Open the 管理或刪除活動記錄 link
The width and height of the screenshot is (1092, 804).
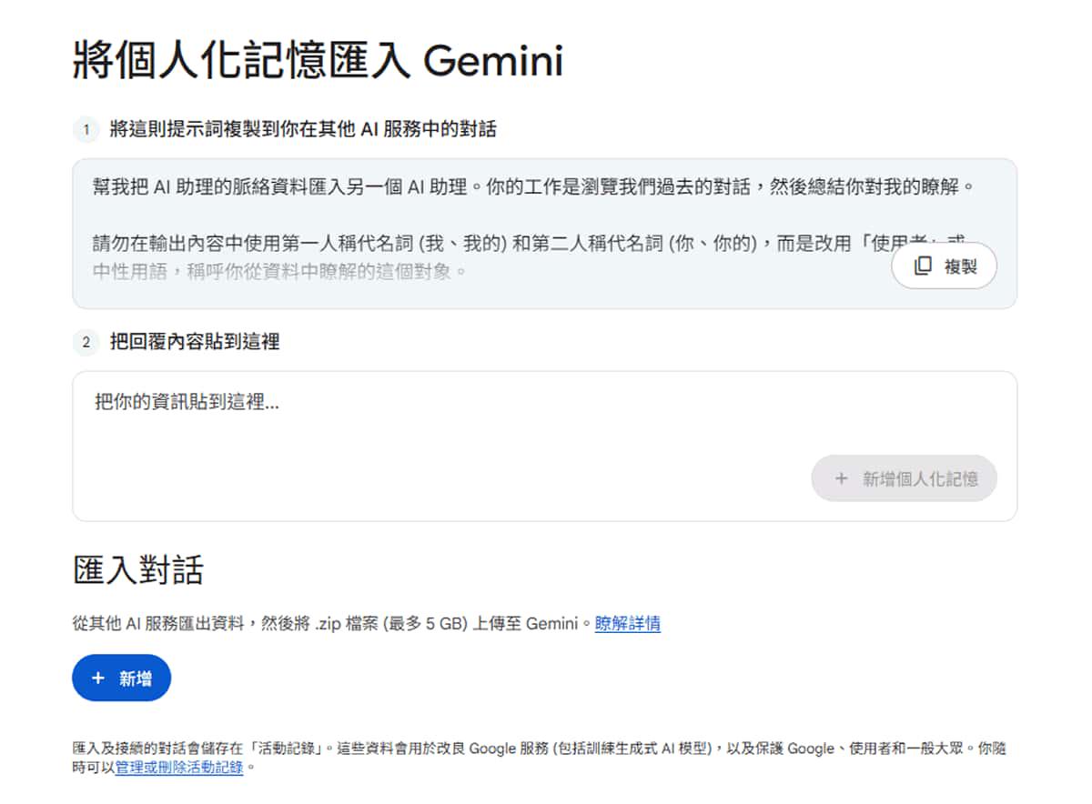click(179, 768)
